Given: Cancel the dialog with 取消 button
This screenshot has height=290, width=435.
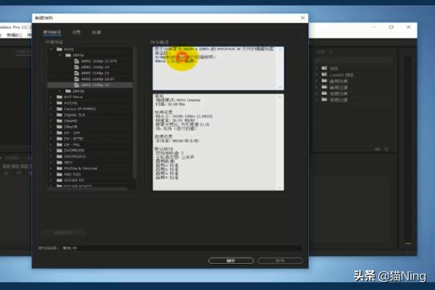Looking at the screenshot, I should point(280,261).
